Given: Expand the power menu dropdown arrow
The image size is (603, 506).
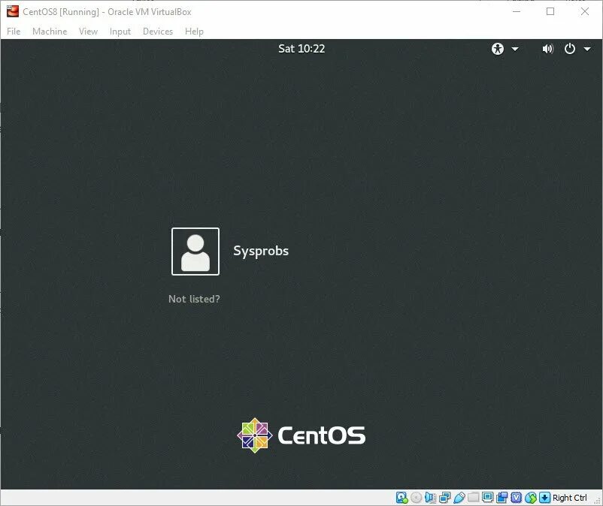Looking at the screenshot, I should (x=587, y=49).
